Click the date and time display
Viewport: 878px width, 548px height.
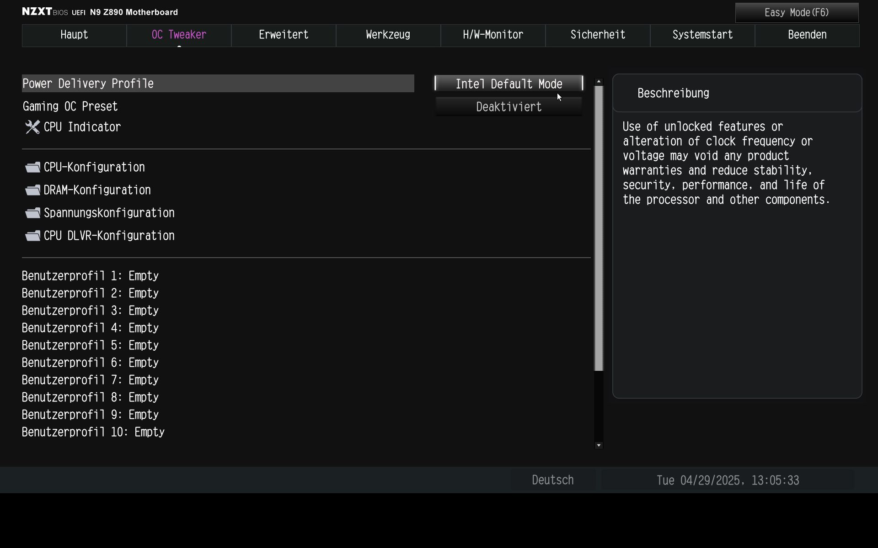click(x=728, y=480)
